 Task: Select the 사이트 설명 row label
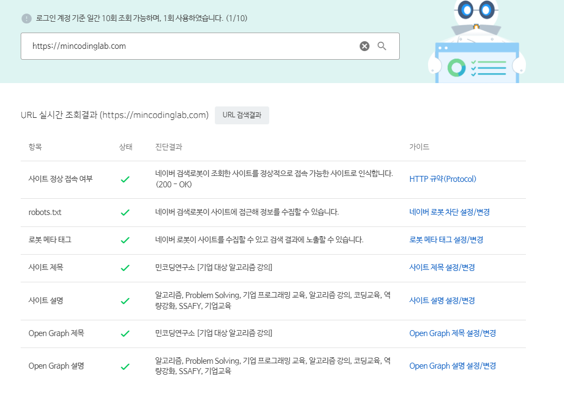(x=46, y=300)
